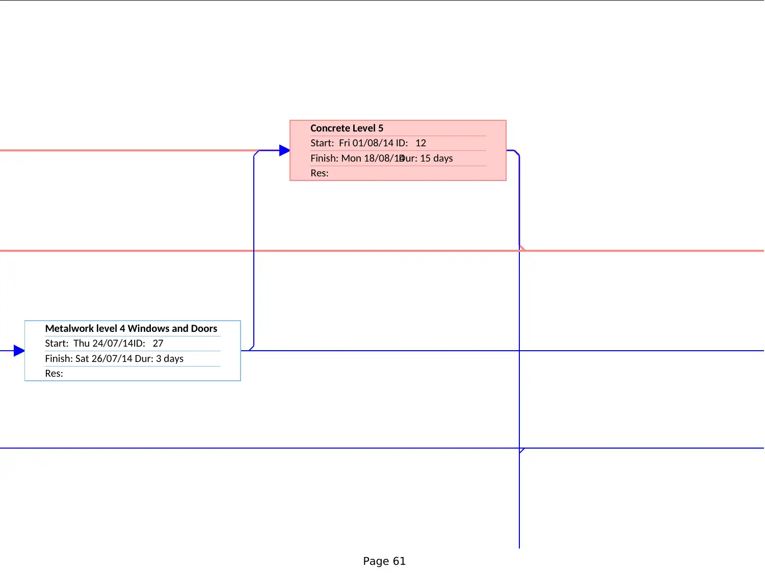Click Finish: Sat 26/07/14 in Metalwork node
The image size is (765, 574).
tap(89, 359)
